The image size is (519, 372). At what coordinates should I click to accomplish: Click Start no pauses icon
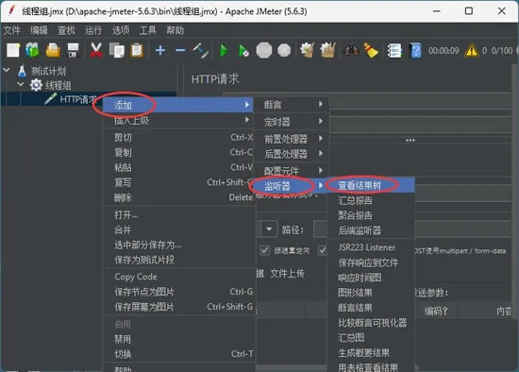(243, 51)
